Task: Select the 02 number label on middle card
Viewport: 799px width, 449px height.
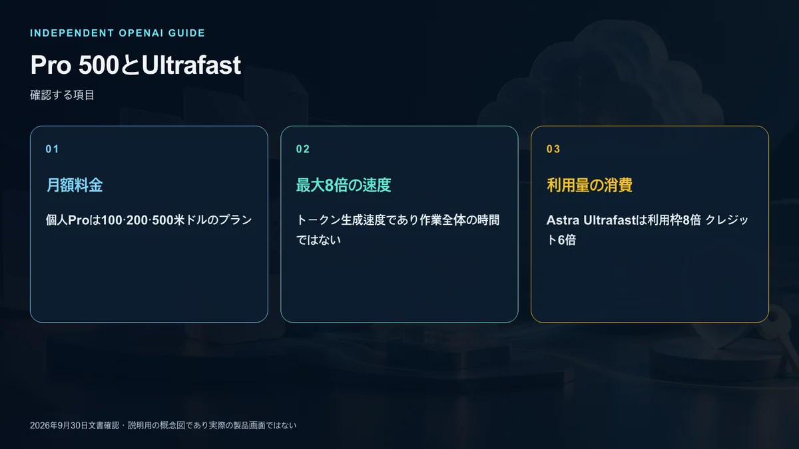Action: tap(303, 149)
